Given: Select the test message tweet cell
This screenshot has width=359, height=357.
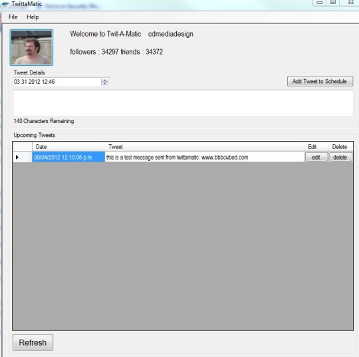Looking at the screenshot, I should (205, 157).
